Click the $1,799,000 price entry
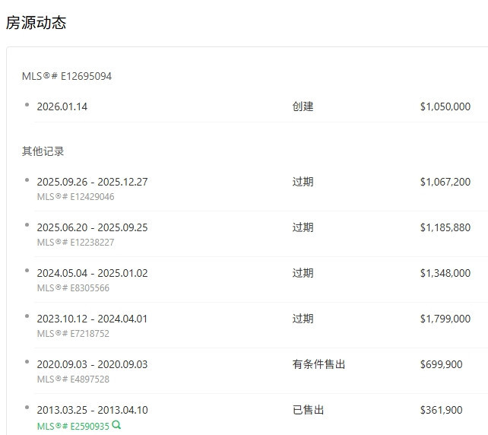The width and height of the screenshot is (488, 435). coord(445,319)
